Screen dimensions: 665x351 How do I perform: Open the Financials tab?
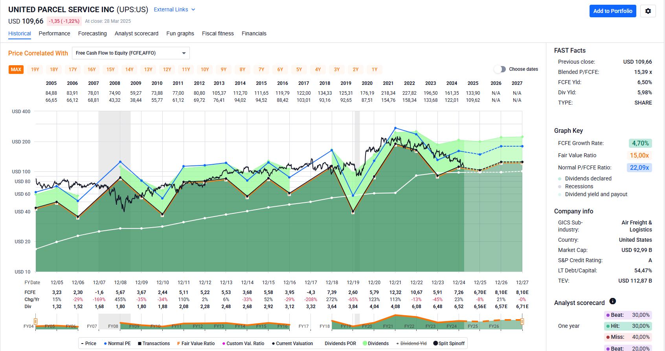[x=254, y=33]
